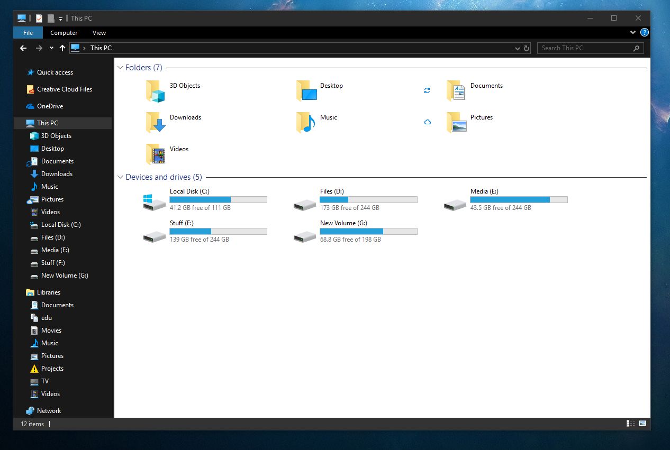Navigate up one level with the Up arrow
Viewport: 670px width, 450px height.
tap(62, 48)
